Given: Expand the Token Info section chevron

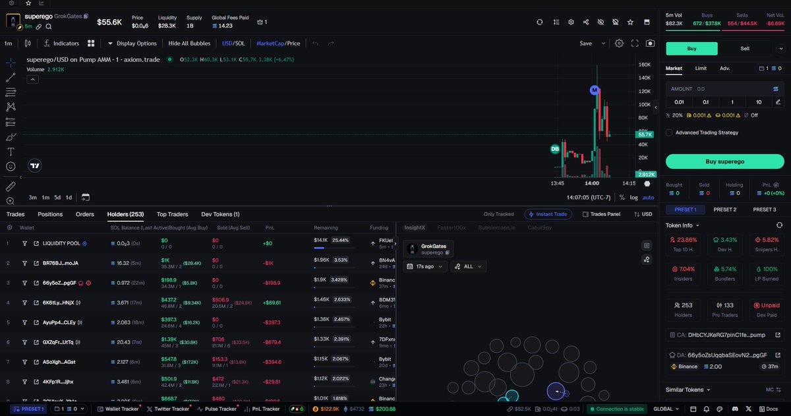Looking at the screenshot, I should (697, 225).
